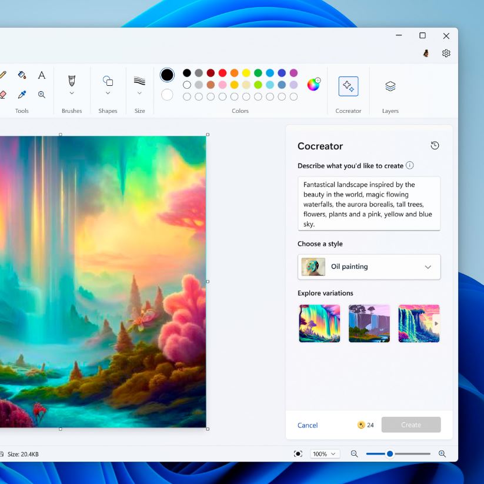The height and width of the screenshot is (484, 484).
Task: Select the Text tool
Action: pyautogui.click(x=42, y=75)
